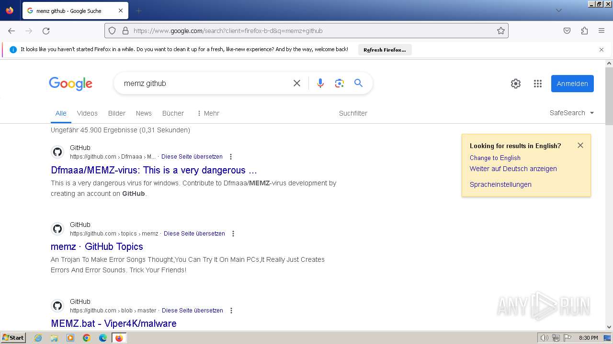613x344 pixels.
Task: Click the Google logo
Action: [x=70, y=84]
